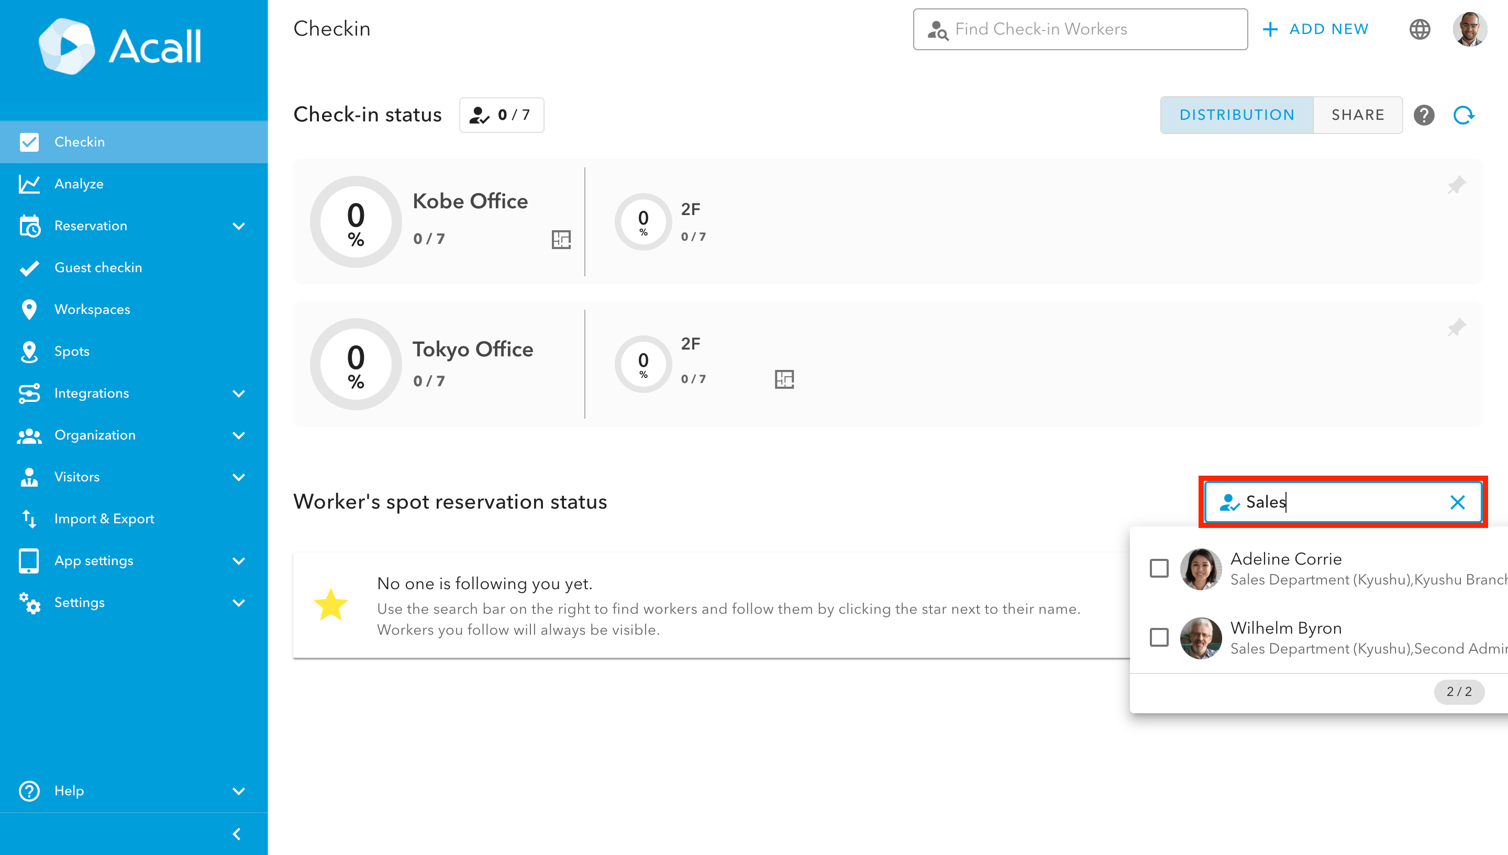Check the Adeline Corrie checkbox
Viewport: 1508px width, 855px height.
[1158, 568]
